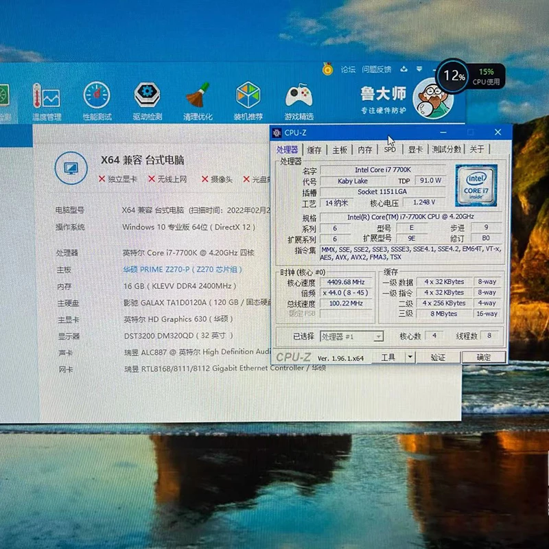Click the Ludashi mascot avatar
Viewport: 549px width, 549px height.
point(434,100)
